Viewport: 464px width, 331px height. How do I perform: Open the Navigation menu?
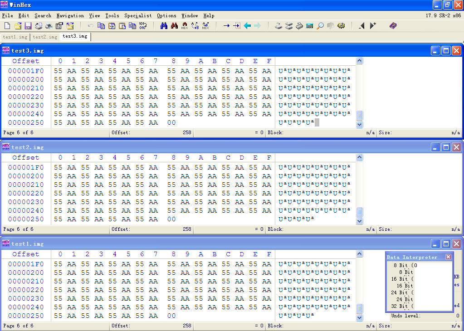click(70, 16)
